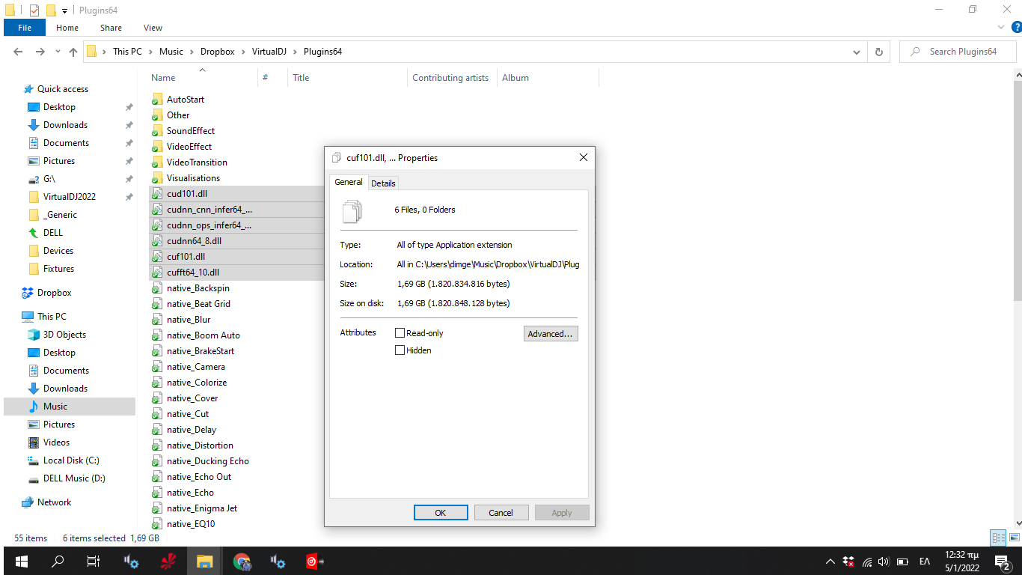
Task: Go back with the Back arrow
Action: click(x=19, y=52)
